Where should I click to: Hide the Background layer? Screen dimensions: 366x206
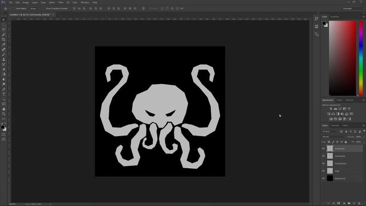click(323, 179)
